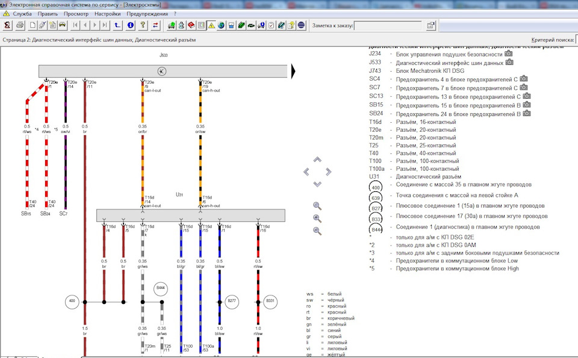Pan the diagram up with the arrow

point(317,160)
